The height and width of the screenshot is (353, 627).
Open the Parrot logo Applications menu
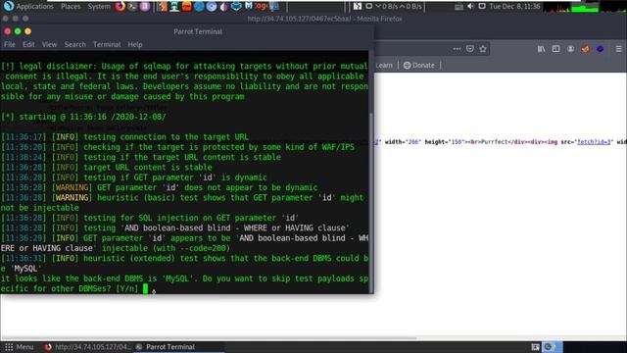pyautogui.click(x=28, y=7)
